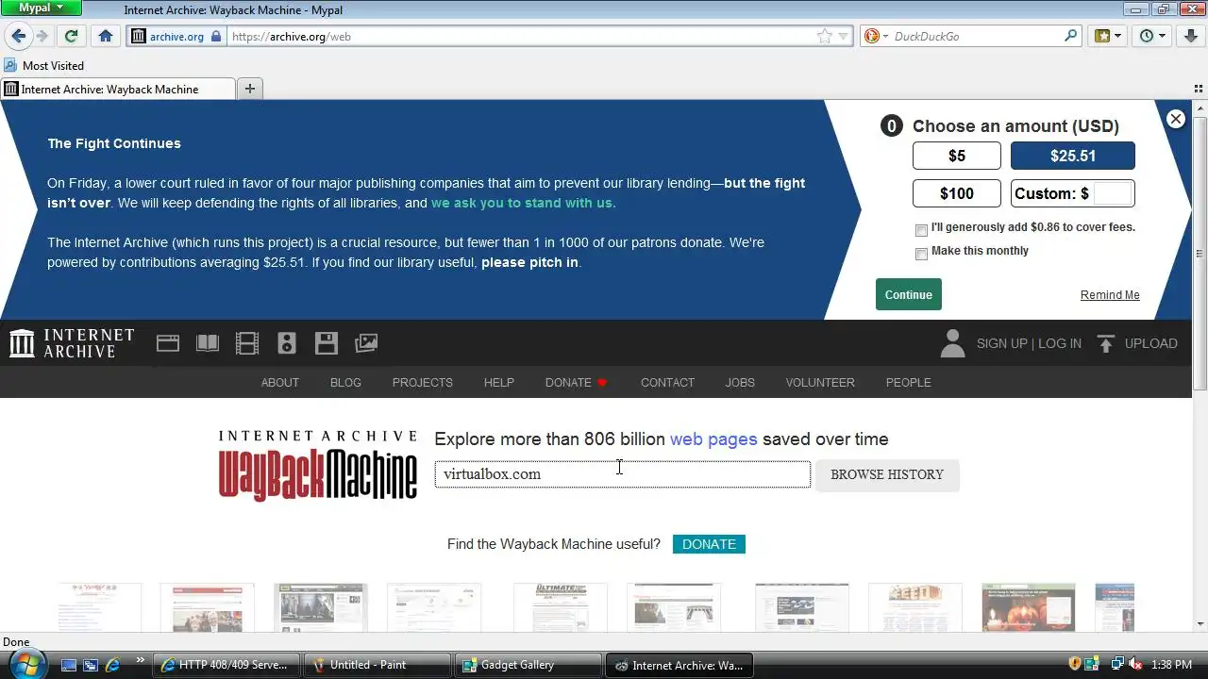Click the LOG IN link

1060,343
